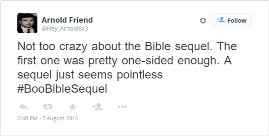Click empty area right of the hashtag
269x136 pixels.
[178, 89]
